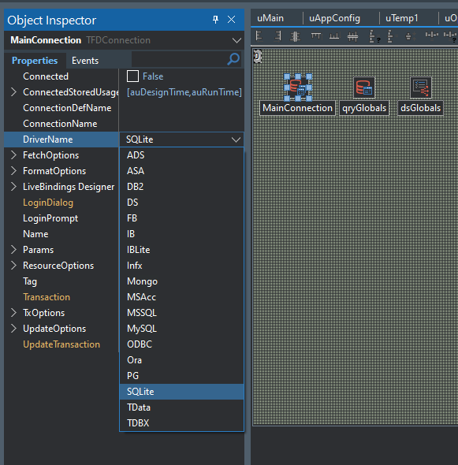
Task: Open the MainConnection component selector dropdown
Action: (x=236, y=40)
